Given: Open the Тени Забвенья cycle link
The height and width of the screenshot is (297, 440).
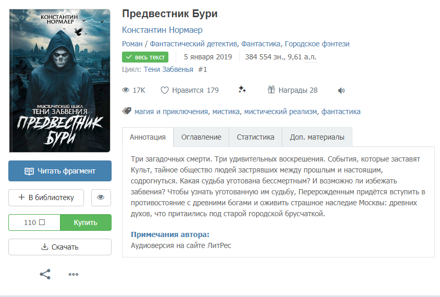Looking at the screenshot, I should pyautogui.click(x=168, y=69).
